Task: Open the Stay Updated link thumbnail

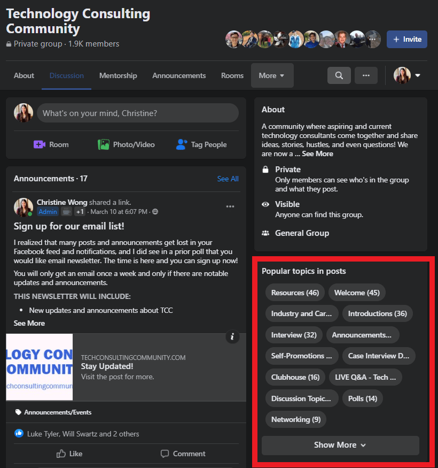Action: click(40, 367)
